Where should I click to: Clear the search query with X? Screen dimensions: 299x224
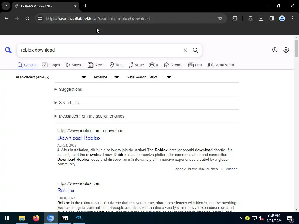tap(185, 50)
